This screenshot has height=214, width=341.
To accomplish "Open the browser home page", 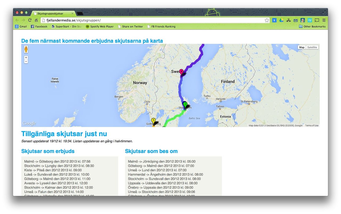I will tap(36, 20).
